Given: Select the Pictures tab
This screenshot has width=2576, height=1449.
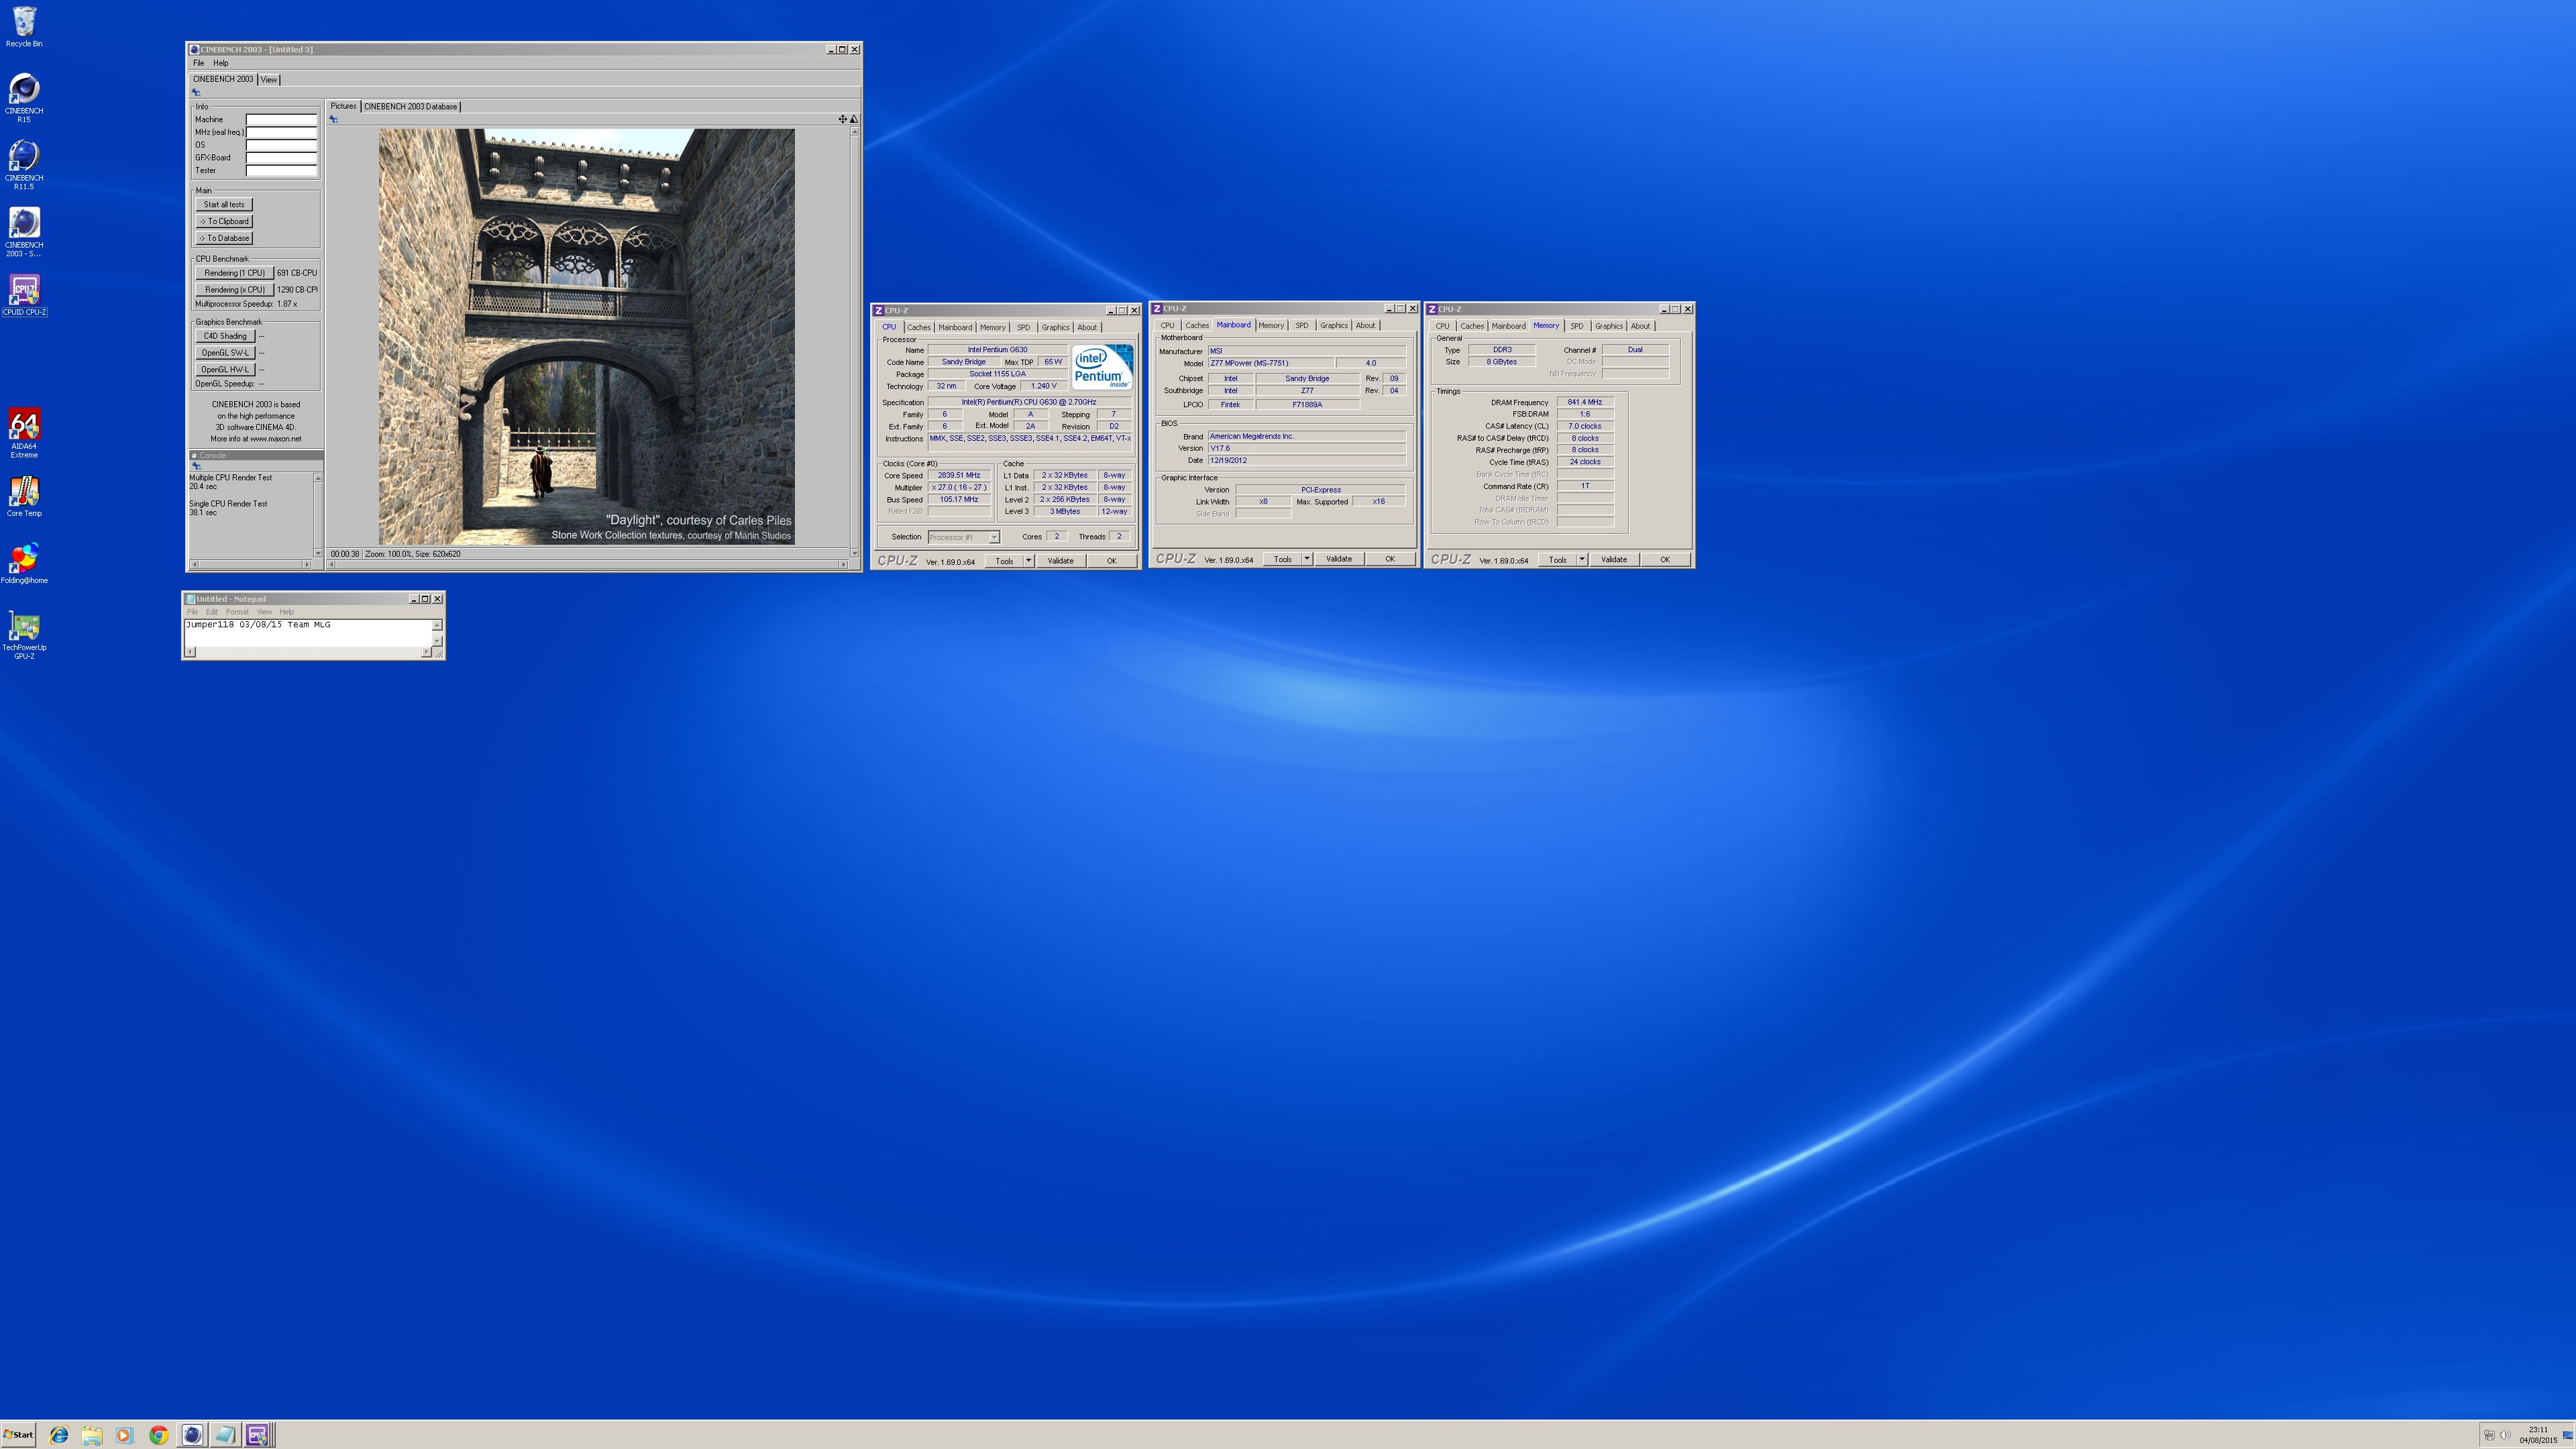Looking at the screenshot, I should click(x=343, y=106).
